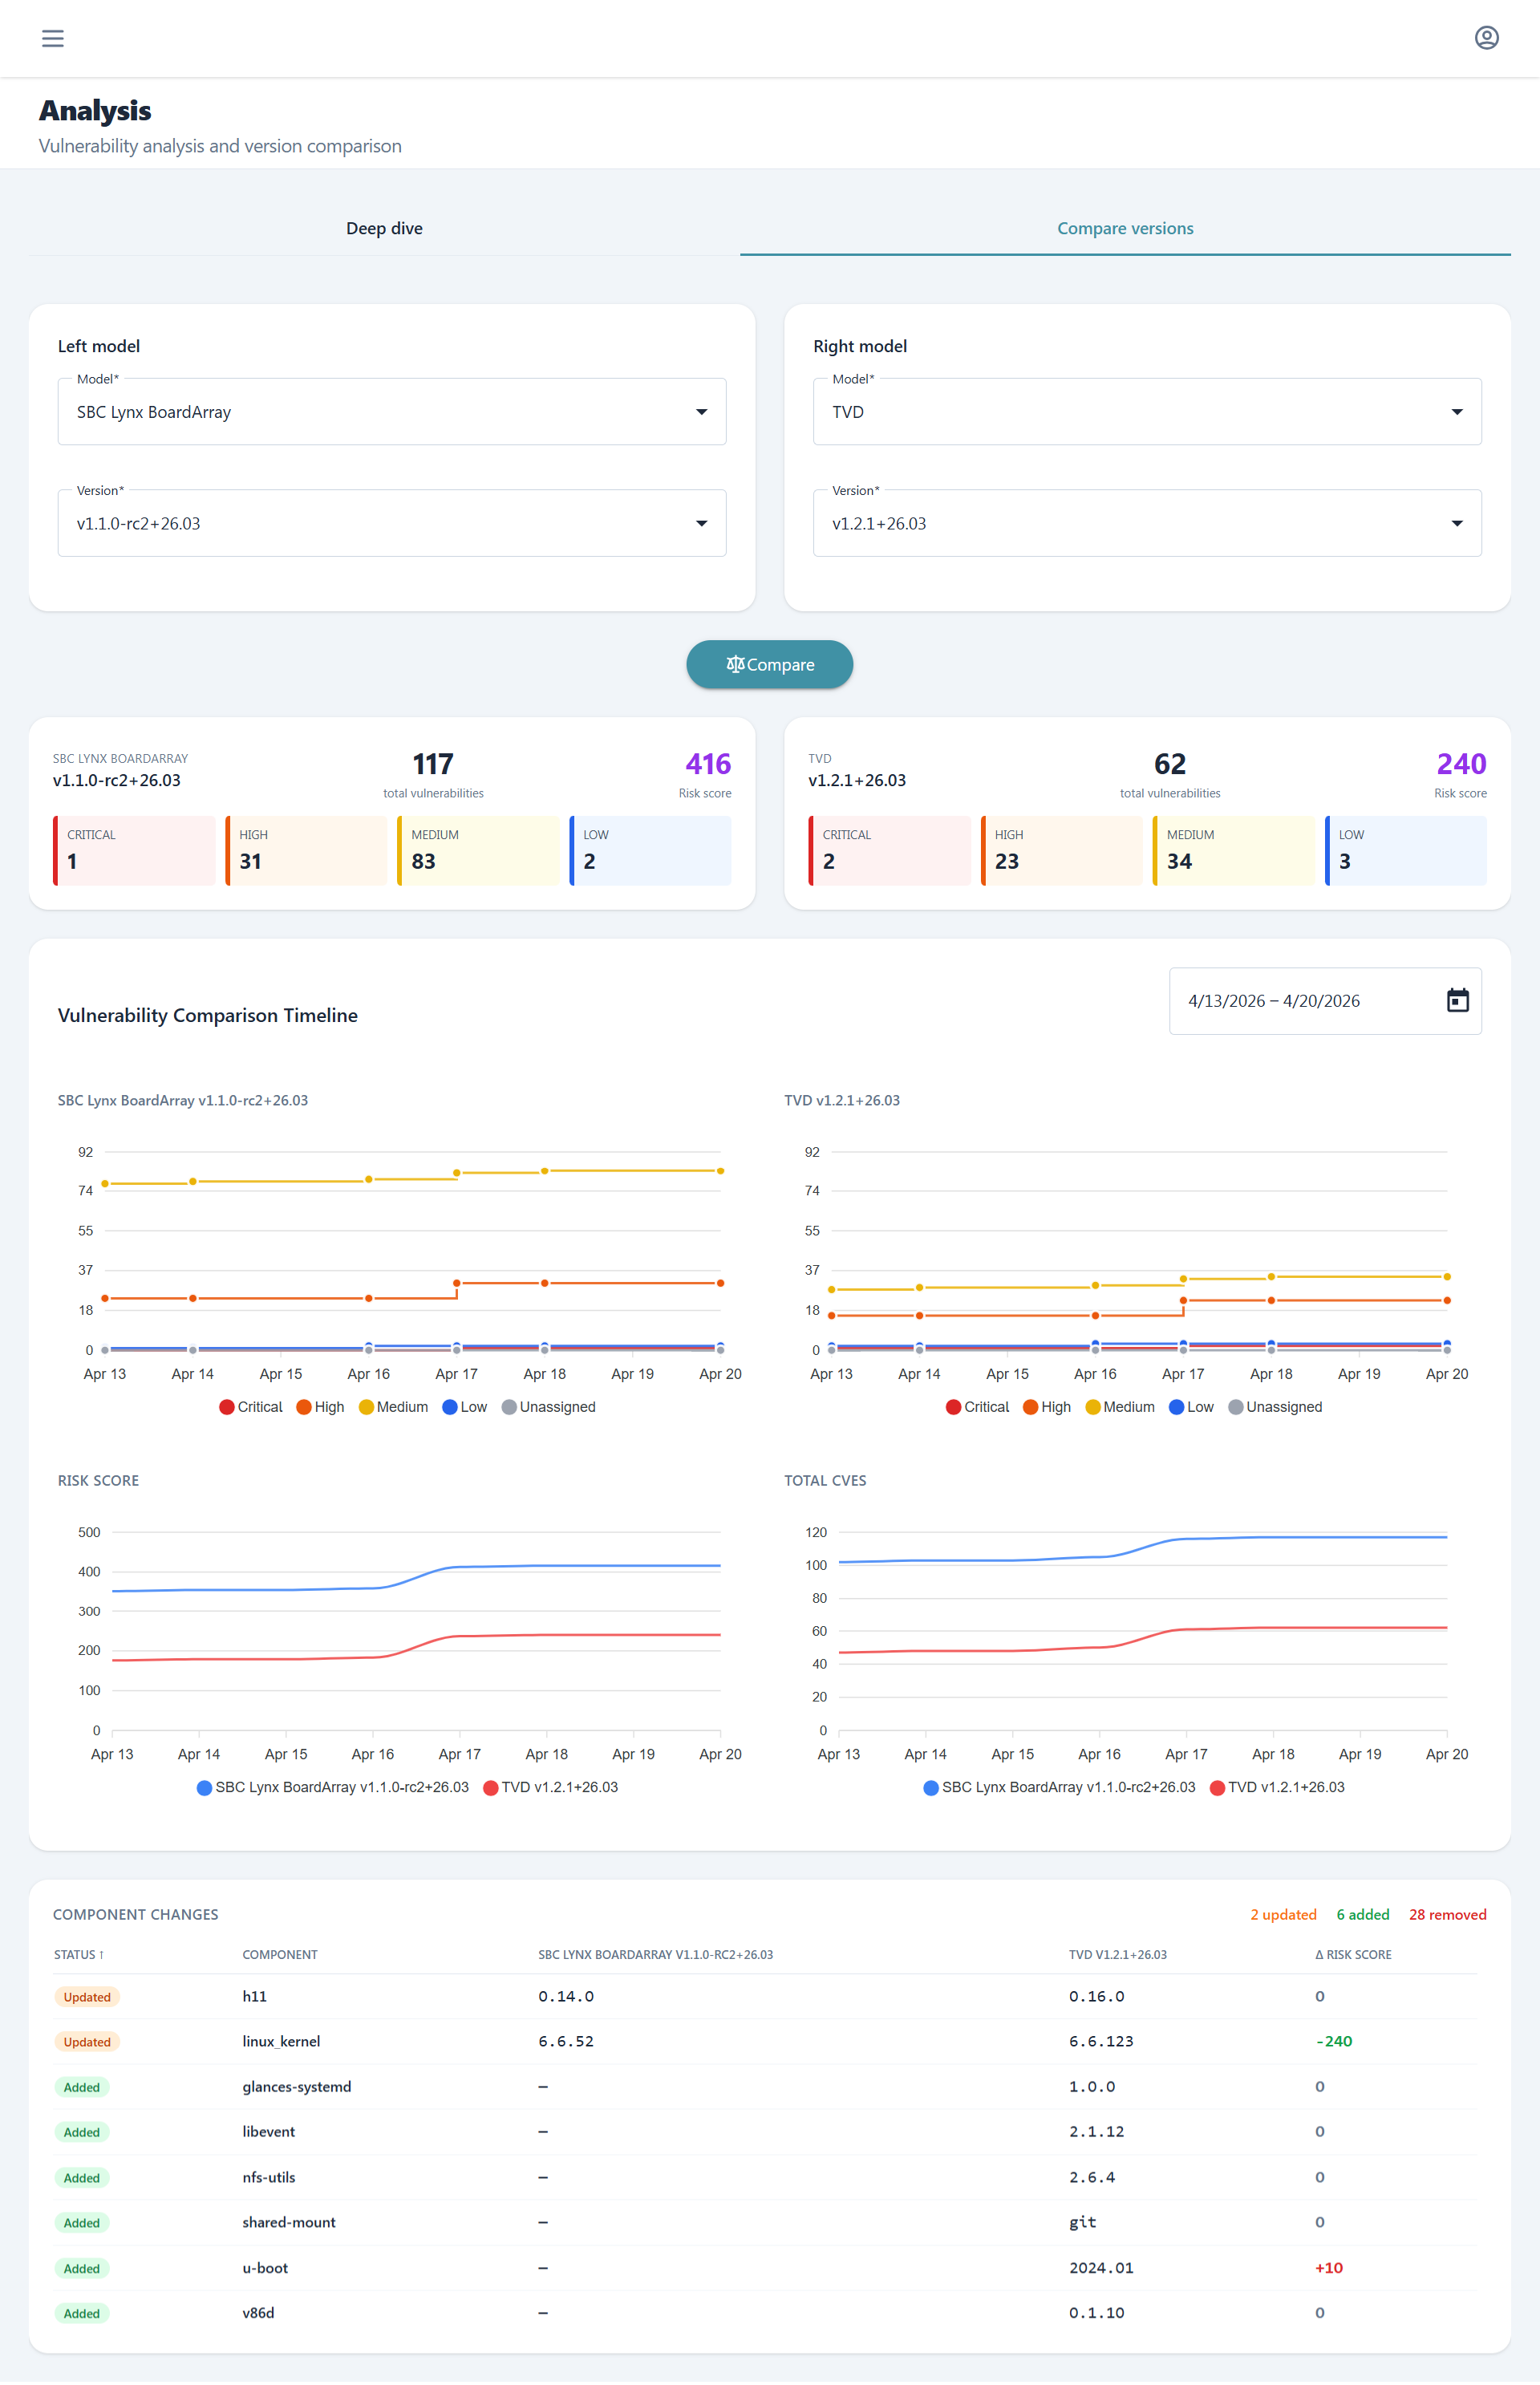Click the Status column sort arrow

tap(101, 1954)
